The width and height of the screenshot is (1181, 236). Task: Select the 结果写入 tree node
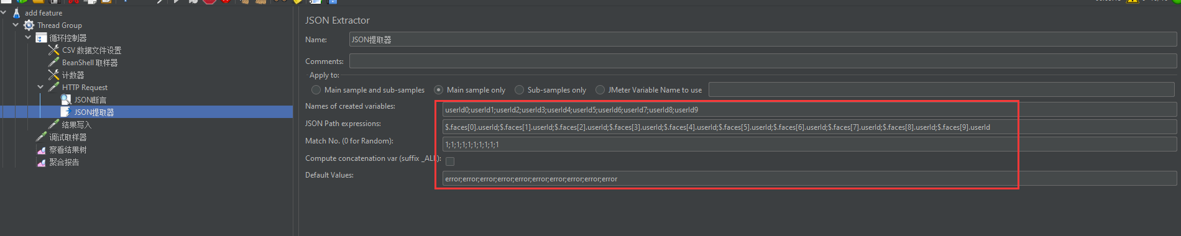point(76,125)
